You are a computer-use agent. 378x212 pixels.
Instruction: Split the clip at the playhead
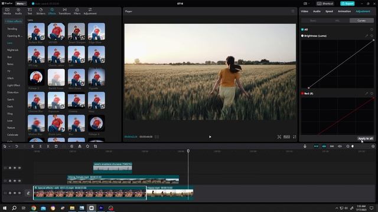tap(32, 146)
